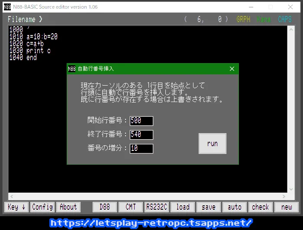Open the About button
This screenshot has width=303, height=230.
pyautogui.click(x=68, y=207)
